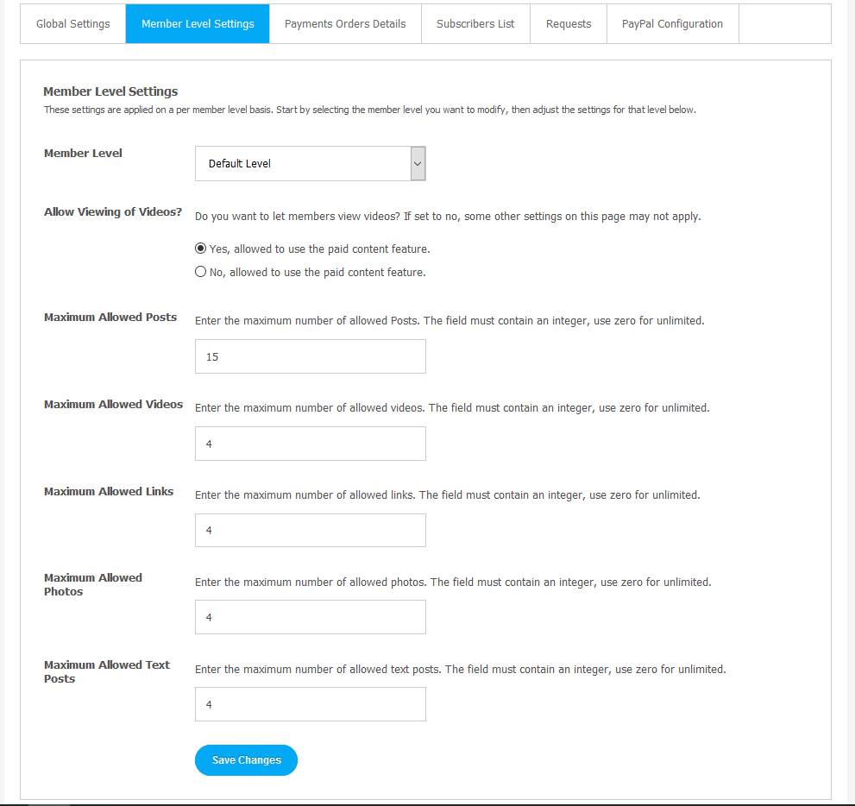Screen dimensions: 855x806
Task: Focus the Maximum Allowed Text Posts field
Action: pos(311,704)
